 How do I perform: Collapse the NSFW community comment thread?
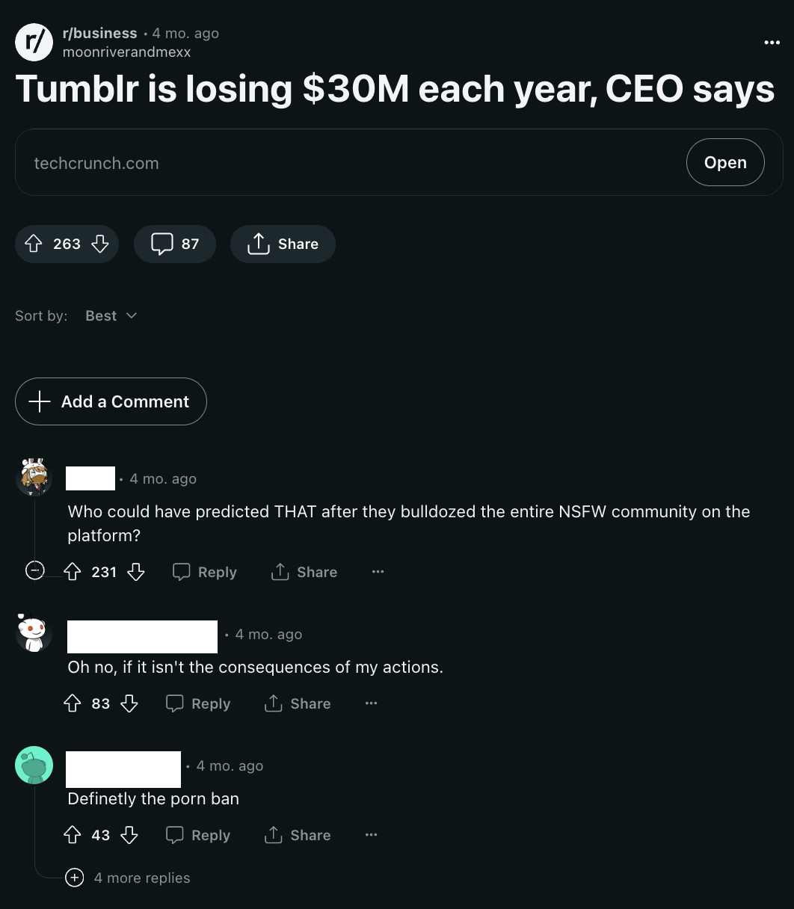click(x=34, y=571)
